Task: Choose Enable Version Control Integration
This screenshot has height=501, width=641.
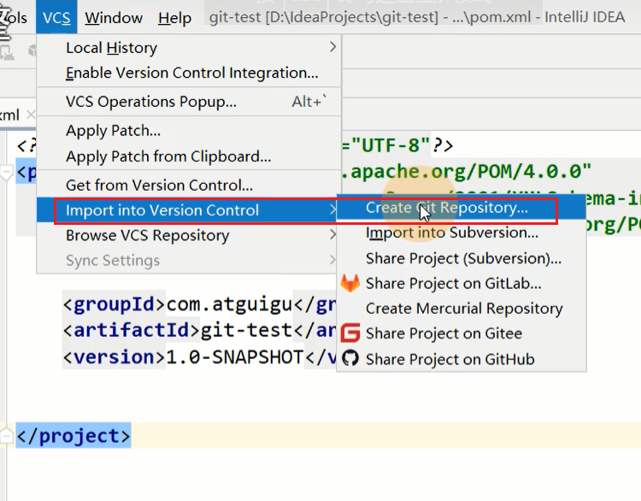Action: [x=189, y=73]
